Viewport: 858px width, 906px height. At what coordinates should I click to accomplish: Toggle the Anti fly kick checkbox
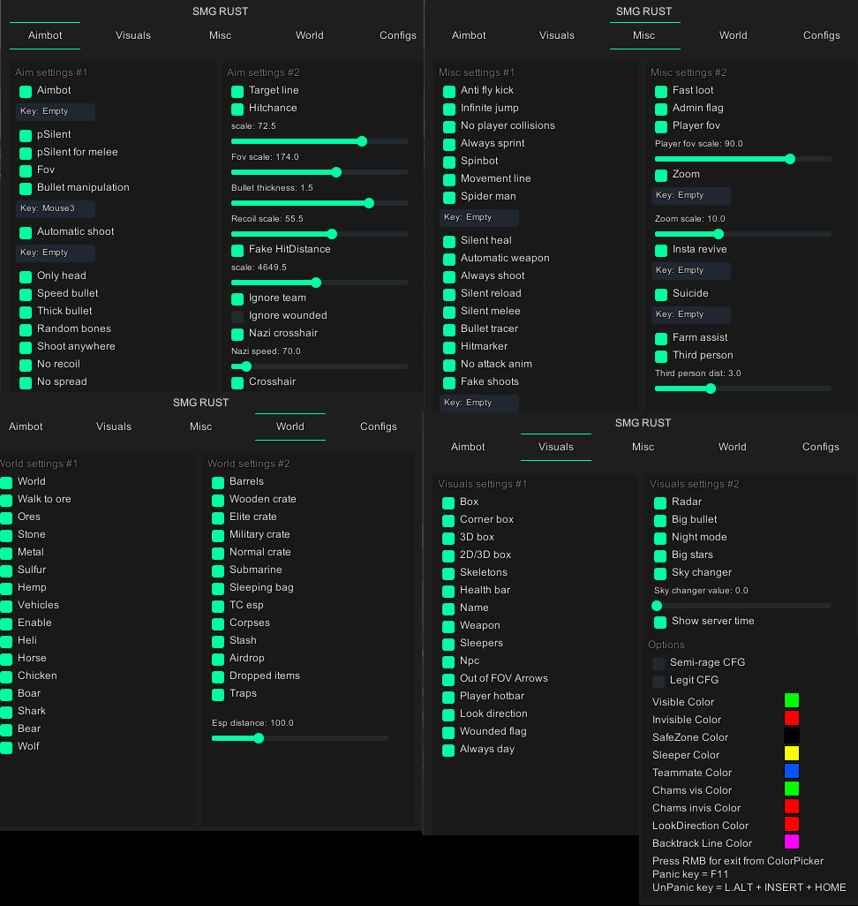449,91
